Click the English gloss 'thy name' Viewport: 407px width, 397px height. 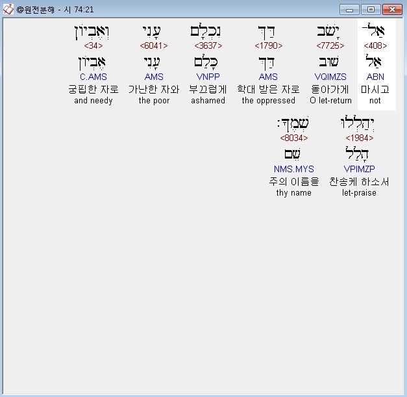(x=294, y=193)
